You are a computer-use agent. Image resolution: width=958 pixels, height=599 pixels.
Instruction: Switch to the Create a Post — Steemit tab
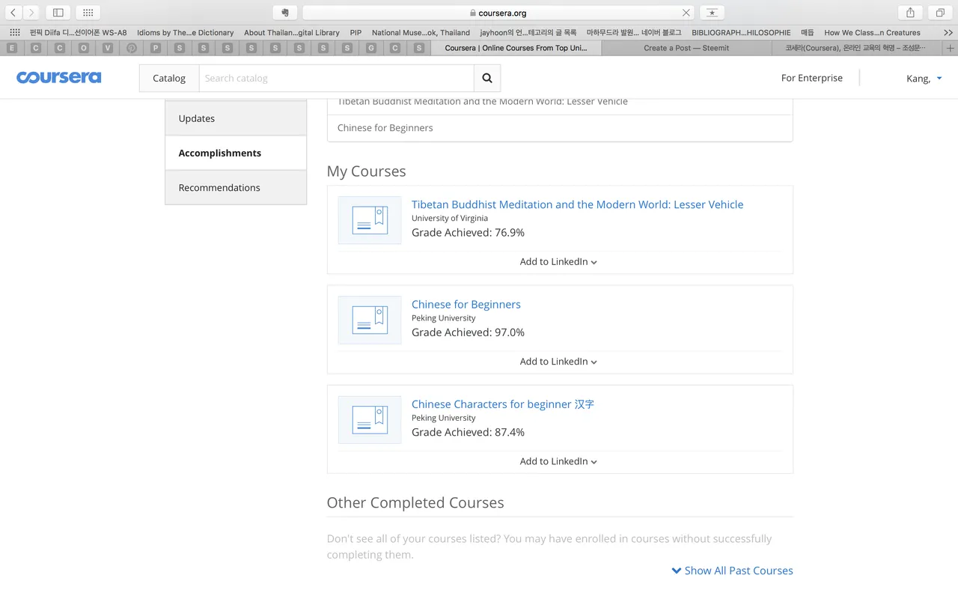click(686, 48)
